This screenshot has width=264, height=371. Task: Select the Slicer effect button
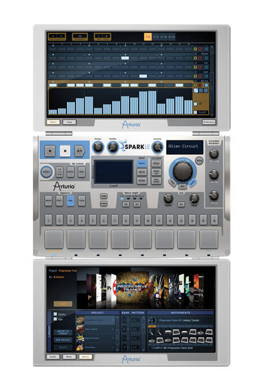(142, 172)
